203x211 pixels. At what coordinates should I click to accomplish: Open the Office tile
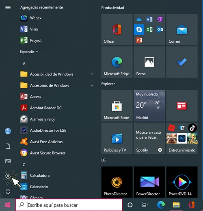[x=117, y=29]
